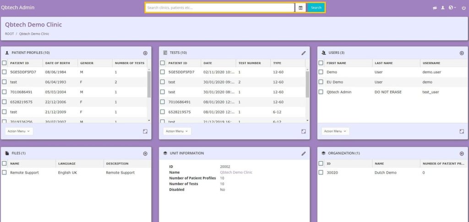Edit Unit Information with pencil icon

304,154
